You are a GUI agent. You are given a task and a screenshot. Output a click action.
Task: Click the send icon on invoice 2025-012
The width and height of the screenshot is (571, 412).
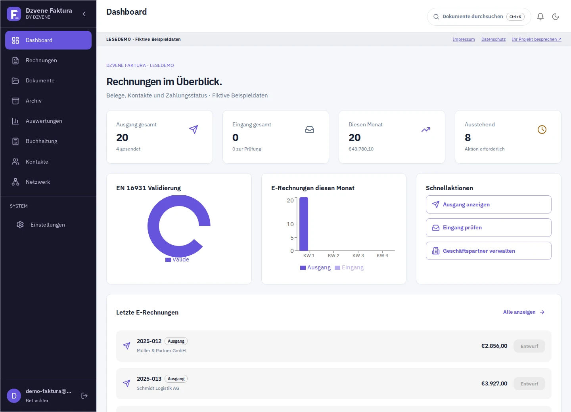[126, 346]
